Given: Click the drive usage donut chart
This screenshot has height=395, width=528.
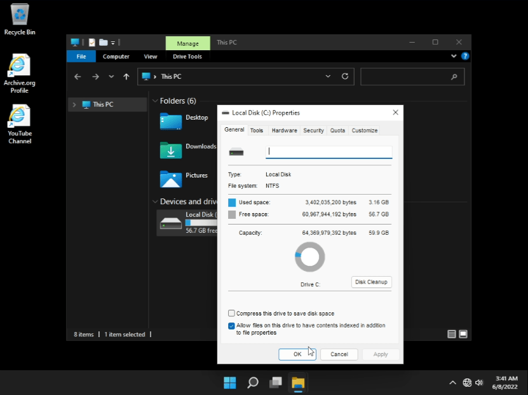Looking at the screenshot, I should pos(310,257).
